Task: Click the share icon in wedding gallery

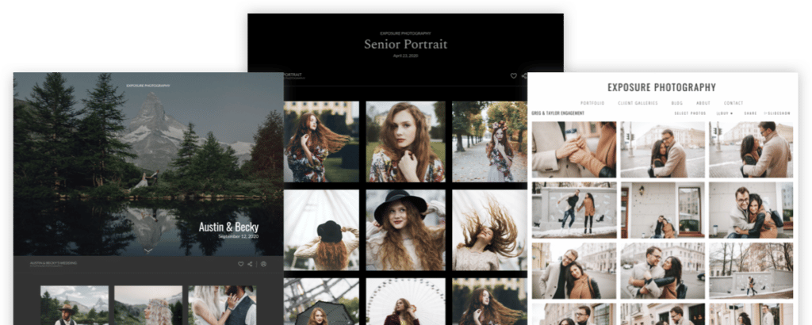Action: click(250, 264)
